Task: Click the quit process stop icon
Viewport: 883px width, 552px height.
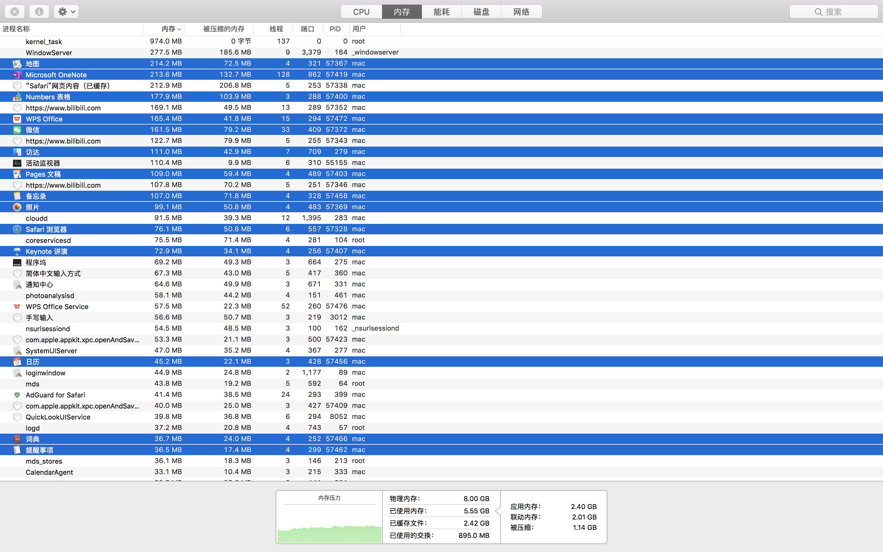Action: (15, 12)
